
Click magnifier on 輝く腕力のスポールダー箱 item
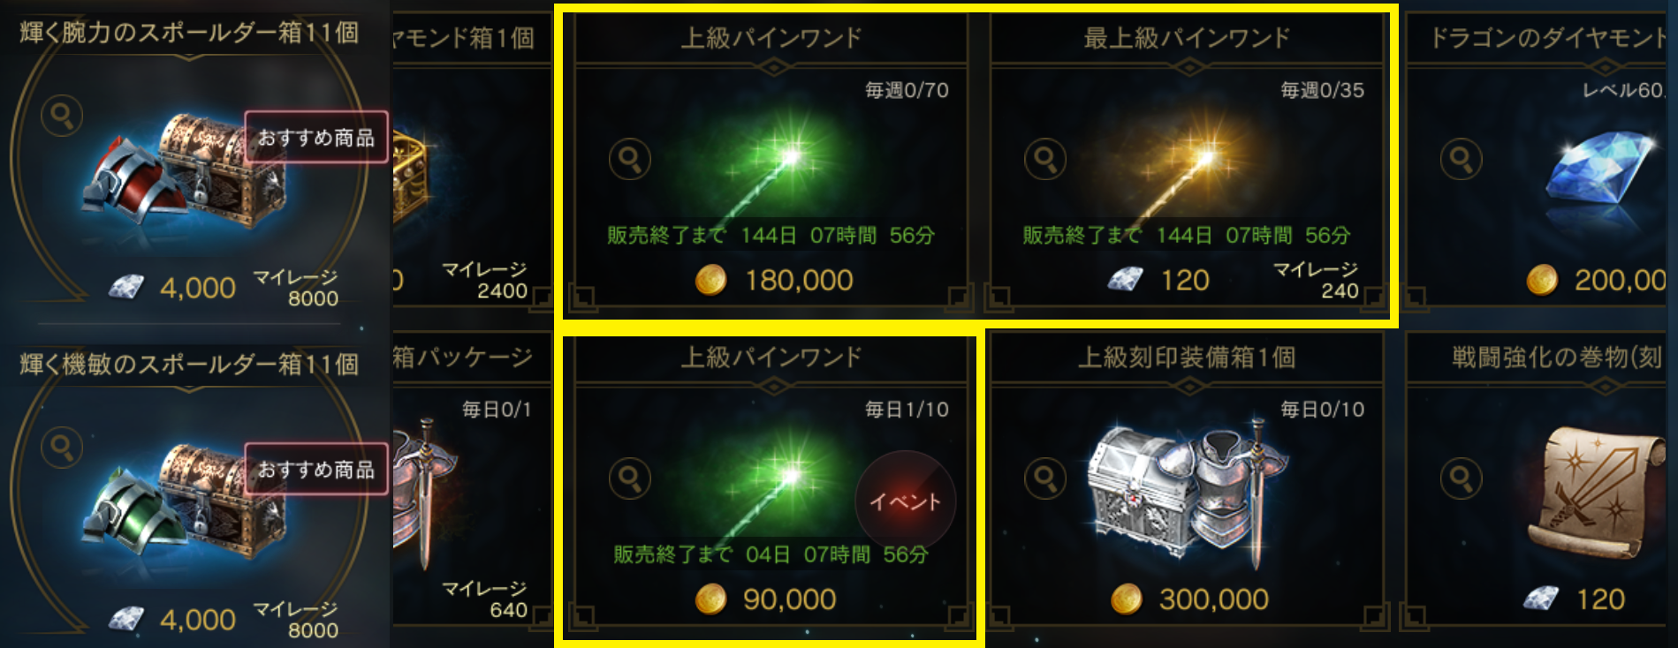point(62,116)
